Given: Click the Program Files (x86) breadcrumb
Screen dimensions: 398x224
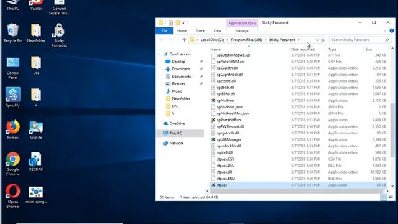Looking at the screenshot, I should (x=246, y=40).
